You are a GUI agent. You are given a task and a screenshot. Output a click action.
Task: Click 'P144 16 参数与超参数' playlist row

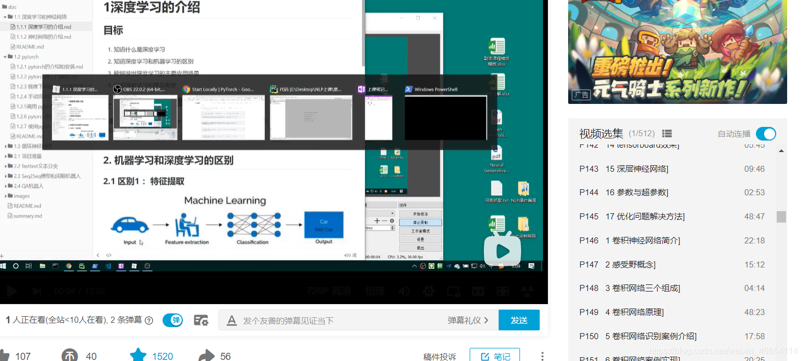[x=672, y=193]
